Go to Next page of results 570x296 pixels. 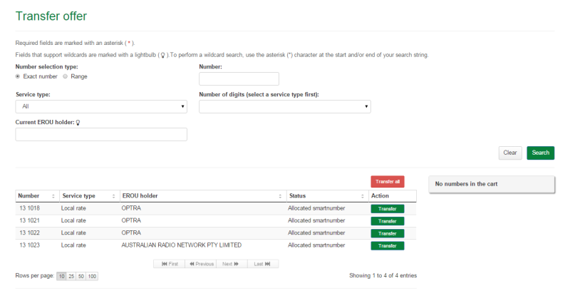pos(232,264)
